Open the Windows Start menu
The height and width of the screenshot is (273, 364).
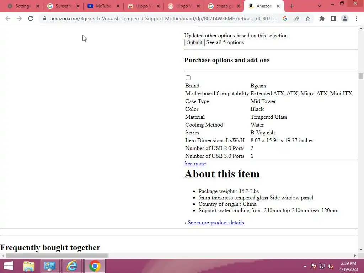tap(9, 266)
